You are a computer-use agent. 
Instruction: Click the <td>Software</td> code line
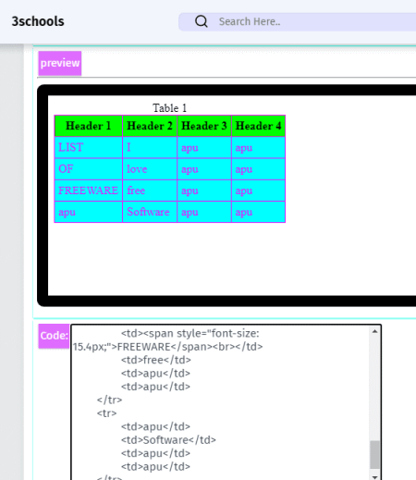click(x=168, y=440)
